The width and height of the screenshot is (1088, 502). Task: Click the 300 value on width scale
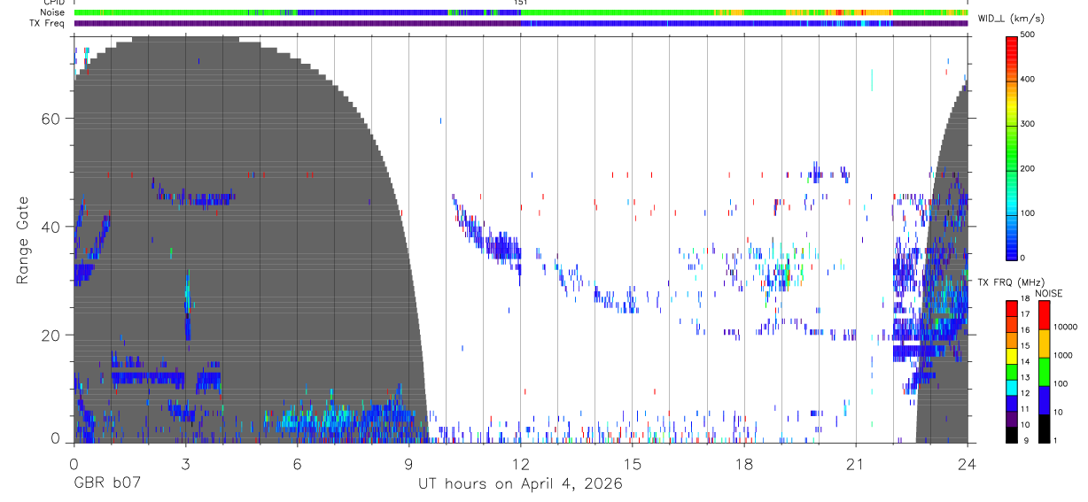coord(1028,125)
